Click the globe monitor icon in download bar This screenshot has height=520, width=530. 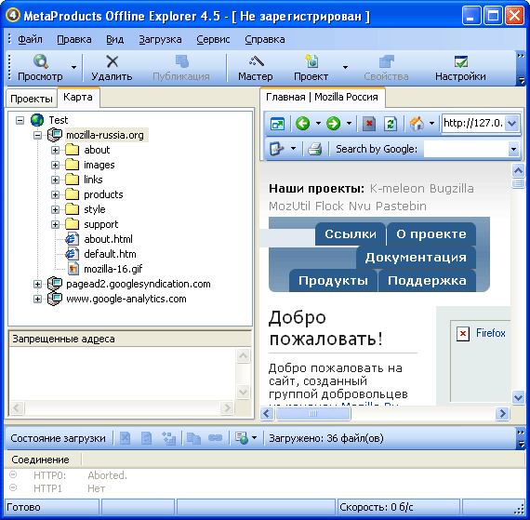click(242, 438)
